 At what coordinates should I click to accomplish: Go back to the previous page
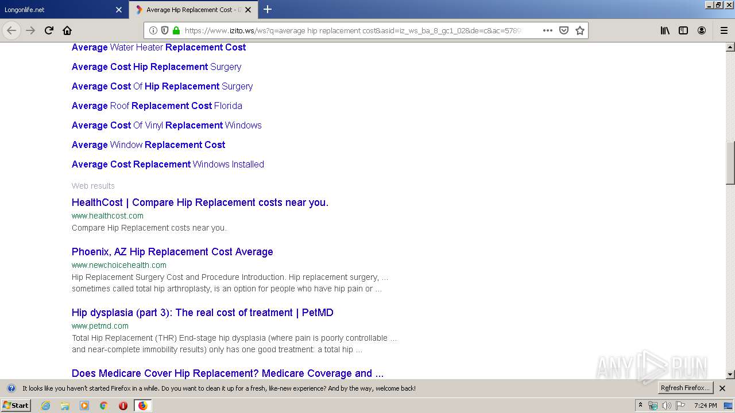coord(11,30)
